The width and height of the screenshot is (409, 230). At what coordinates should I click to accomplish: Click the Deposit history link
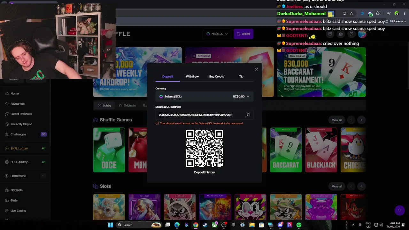coord(204,172)
